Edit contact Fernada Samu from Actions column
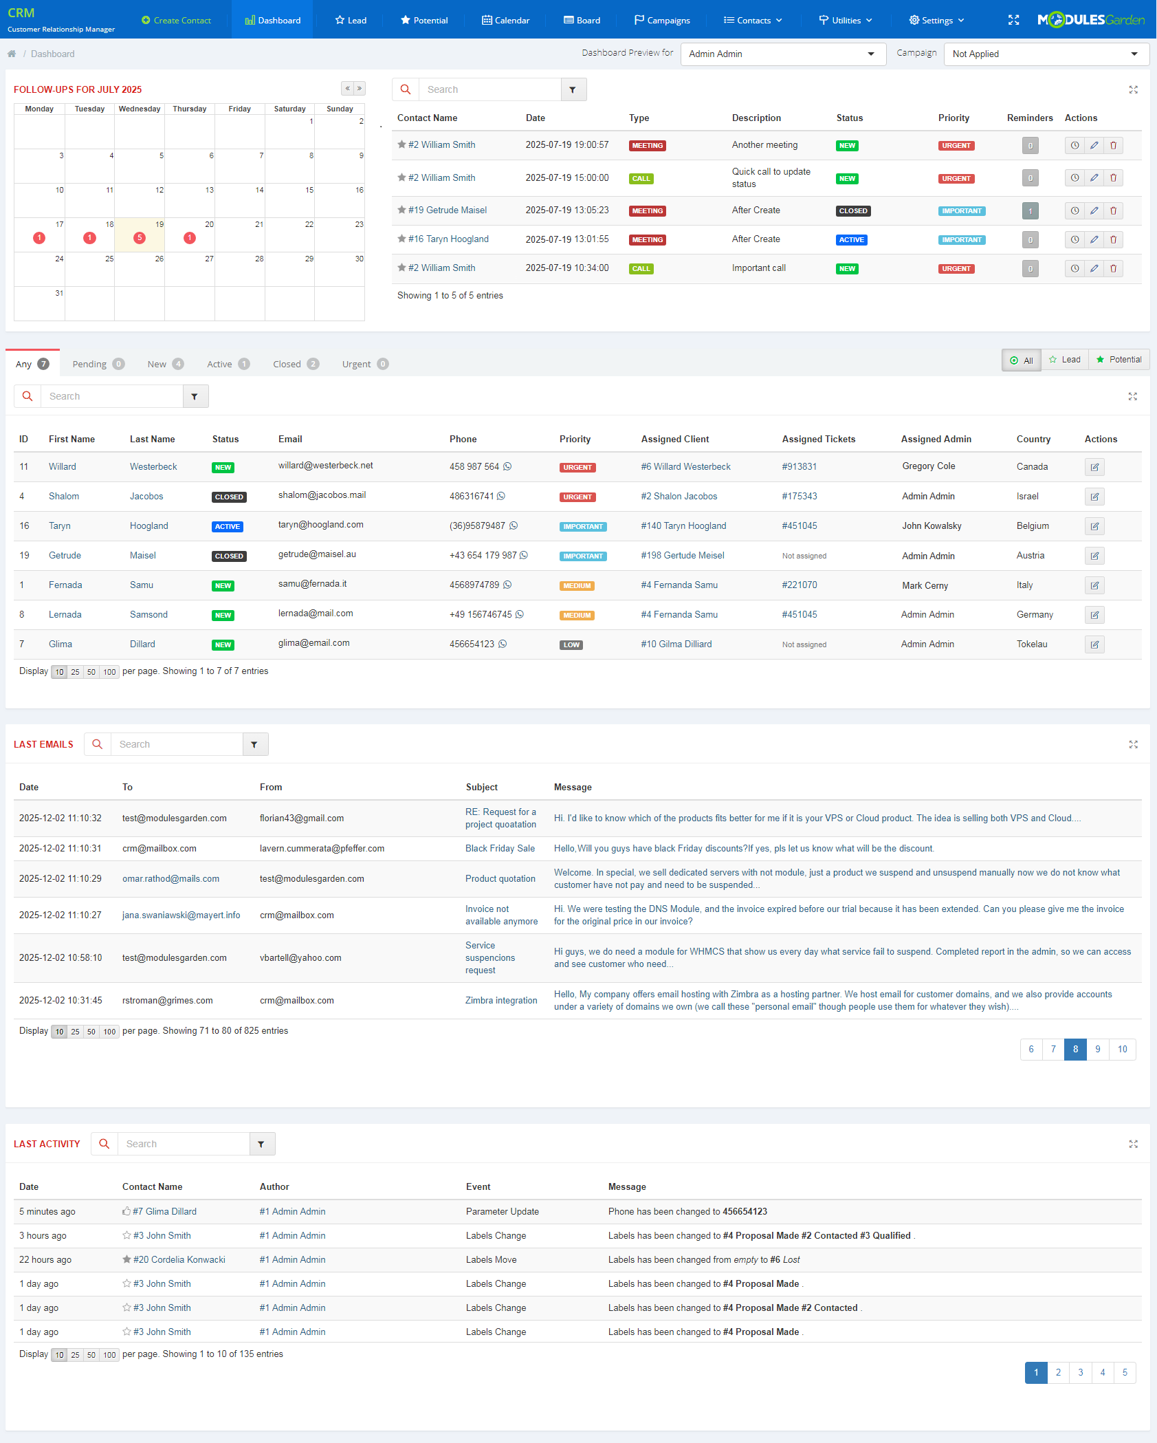Screen dimensions: 1157x1443 1094,585
